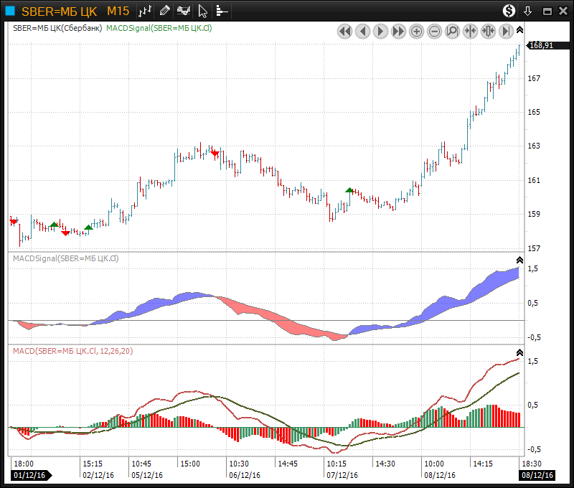
Task: Open the indicators icon in title bar
Action: 184,11
